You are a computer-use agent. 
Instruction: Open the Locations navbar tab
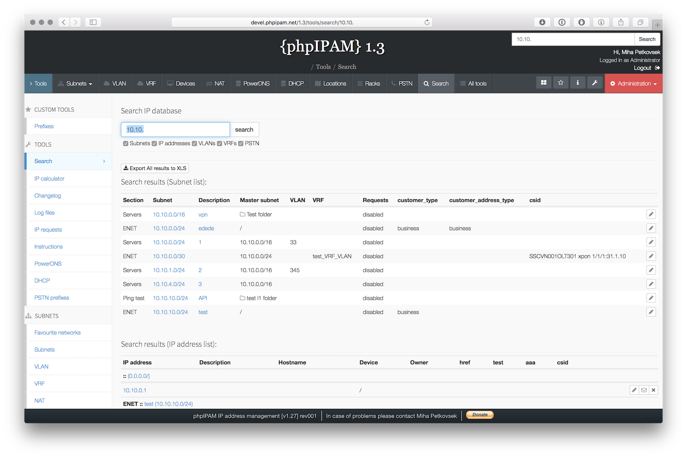331,84
